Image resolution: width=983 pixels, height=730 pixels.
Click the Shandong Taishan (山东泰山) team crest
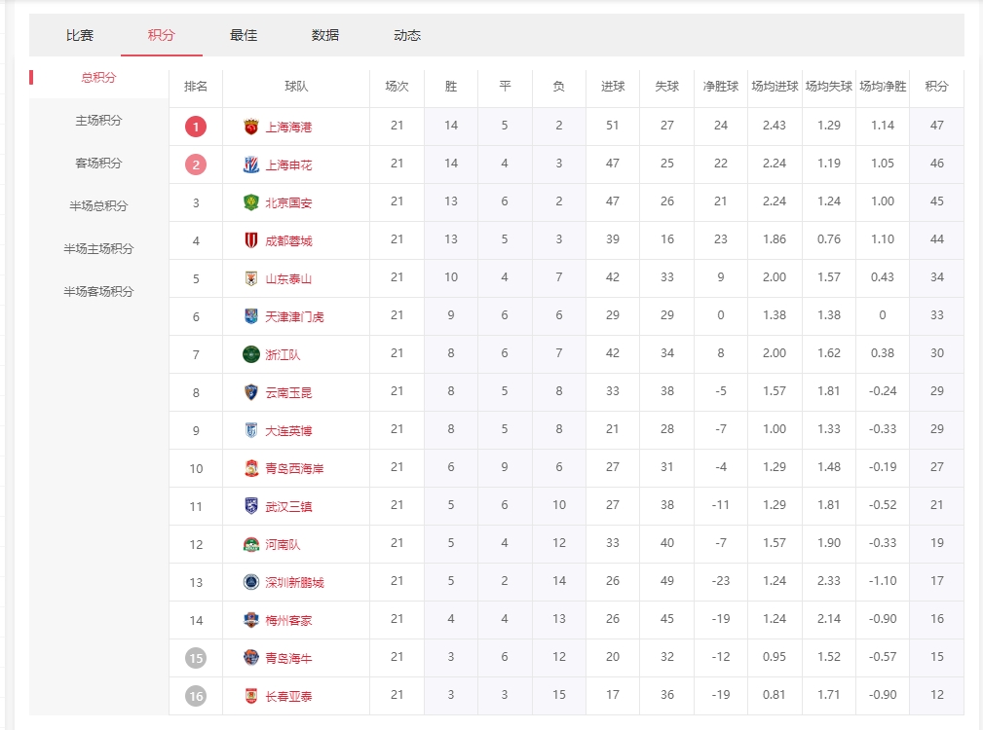pos(251,278)
